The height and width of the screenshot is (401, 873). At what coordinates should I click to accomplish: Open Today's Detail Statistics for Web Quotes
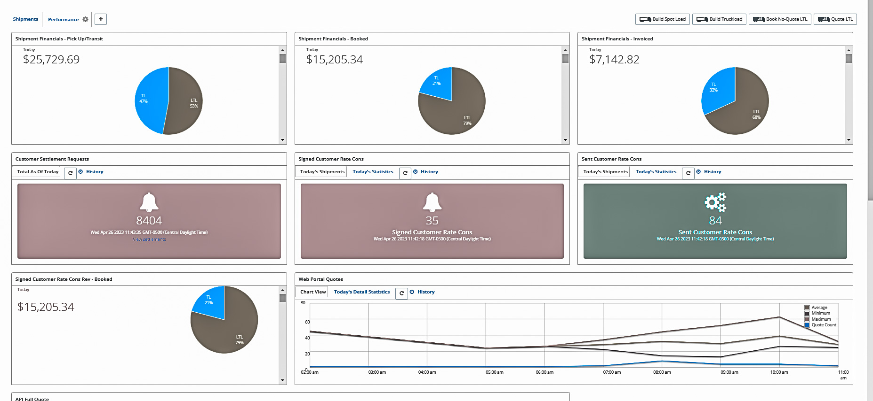coord(361,292)
